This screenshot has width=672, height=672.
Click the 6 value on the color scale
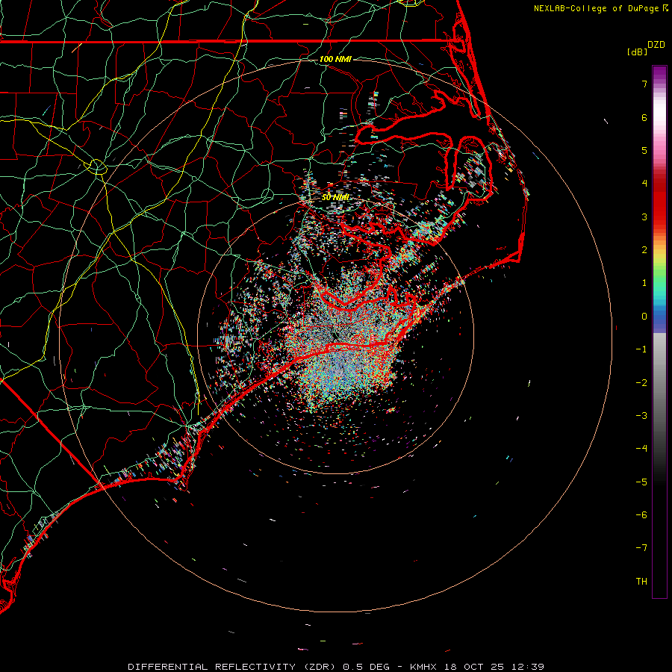[x=644, y=117]
